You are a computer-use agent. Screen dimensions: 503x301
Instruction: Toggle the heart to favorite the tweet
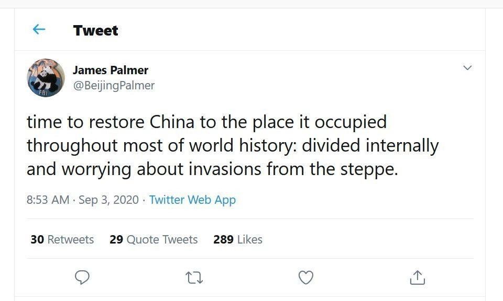click(305, 277)
